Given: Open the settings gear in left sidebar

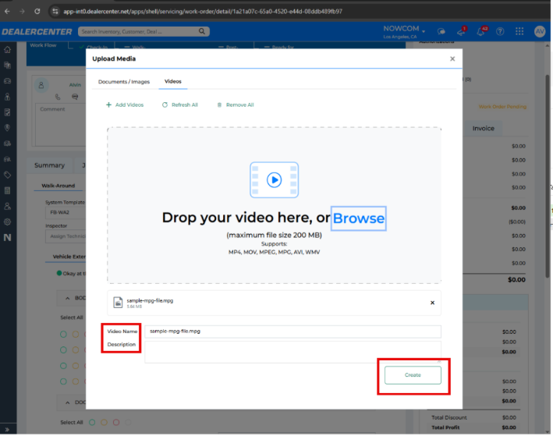Looking at the screenshot, I should tap(7, 222).
